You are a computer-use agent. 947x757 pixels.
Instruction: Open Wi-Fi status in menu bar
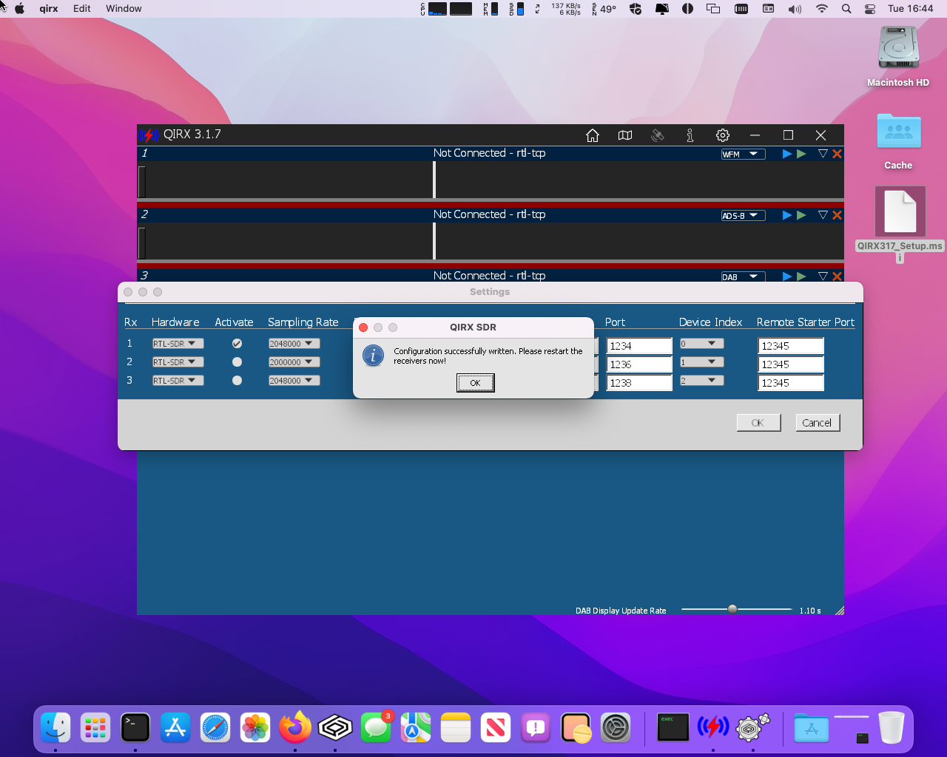point(822,9)
